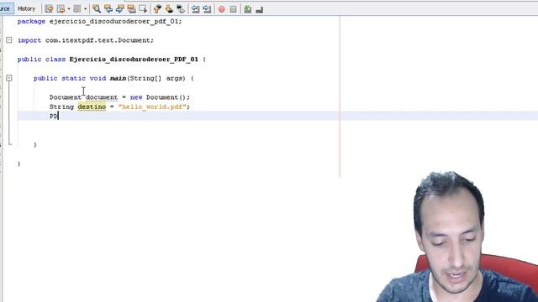Uncomment selected lines icon
Screen dimensions: 538x302
coord(260,9)
